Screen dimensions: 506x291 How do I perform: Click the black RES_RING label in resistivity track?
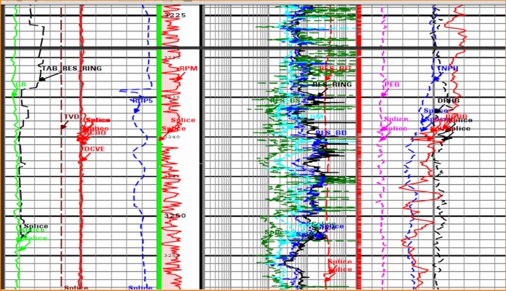coord(331,84)
